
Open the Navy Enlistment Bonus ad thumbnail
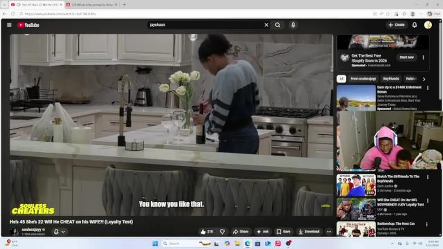click(x=356, y=98)
